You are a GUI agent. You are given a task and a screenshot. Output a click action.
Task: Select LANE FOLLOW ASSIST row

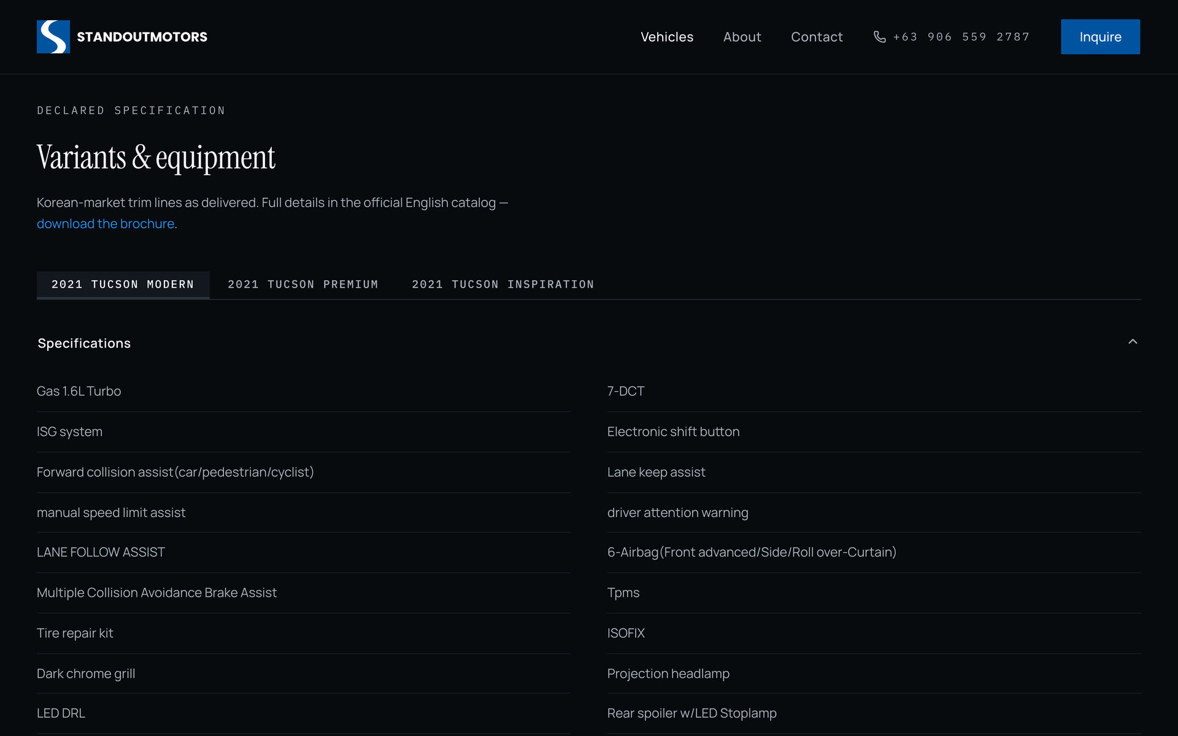(x=303, y=553)
